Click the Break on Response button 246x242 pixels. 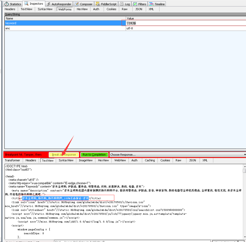click(64, 155)
